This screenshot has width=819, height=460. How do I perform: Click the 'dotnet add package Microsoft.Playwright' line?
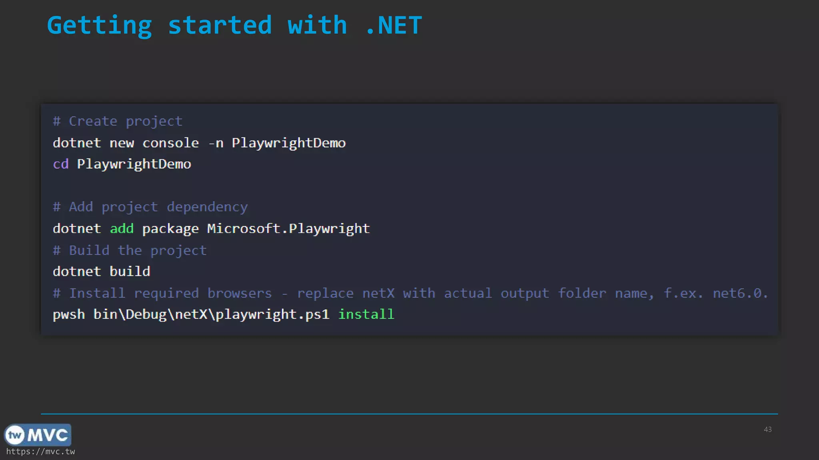click(211, 228)
